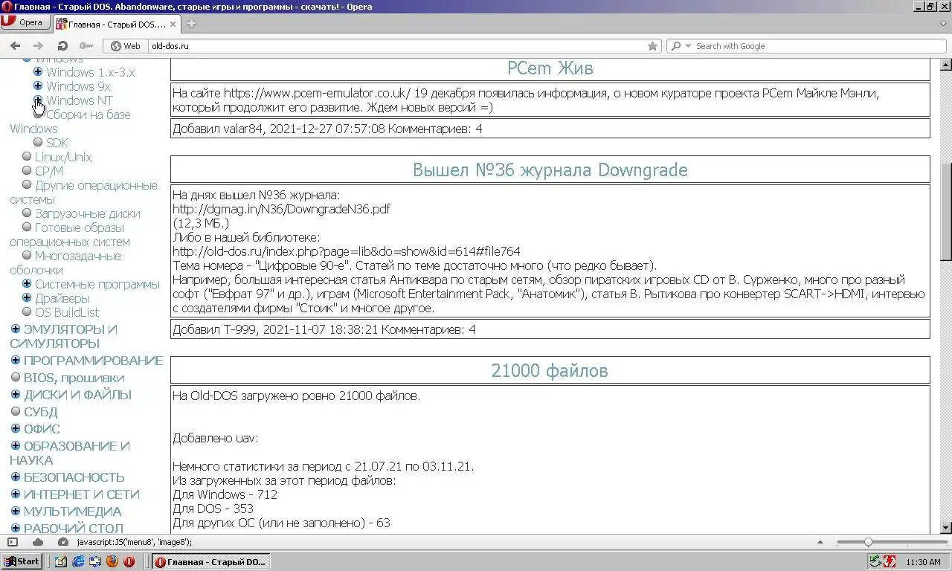Open Вышел №36 журнала Downgrade heading
The width and height of the screenshot is (952, 571).
(x=550, y=170)
